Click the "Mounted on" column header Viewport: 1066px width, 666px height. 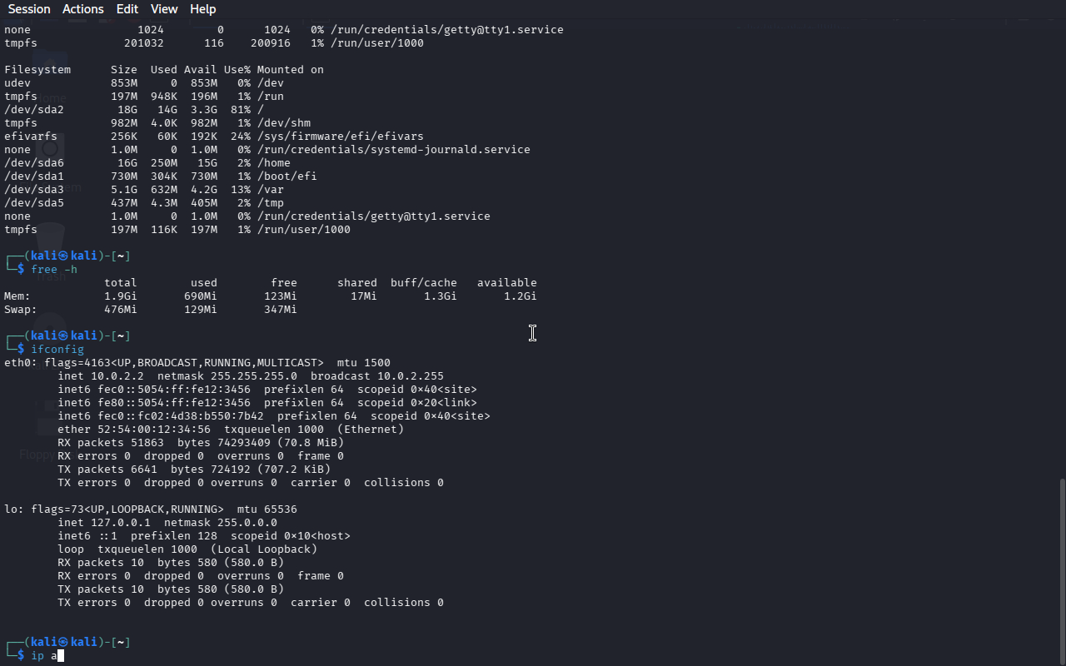click(291, 70)
